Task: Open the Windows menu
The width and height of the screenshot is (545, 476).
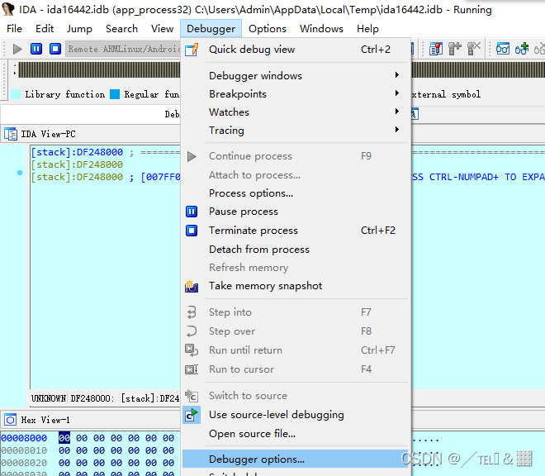Action: 321,29
